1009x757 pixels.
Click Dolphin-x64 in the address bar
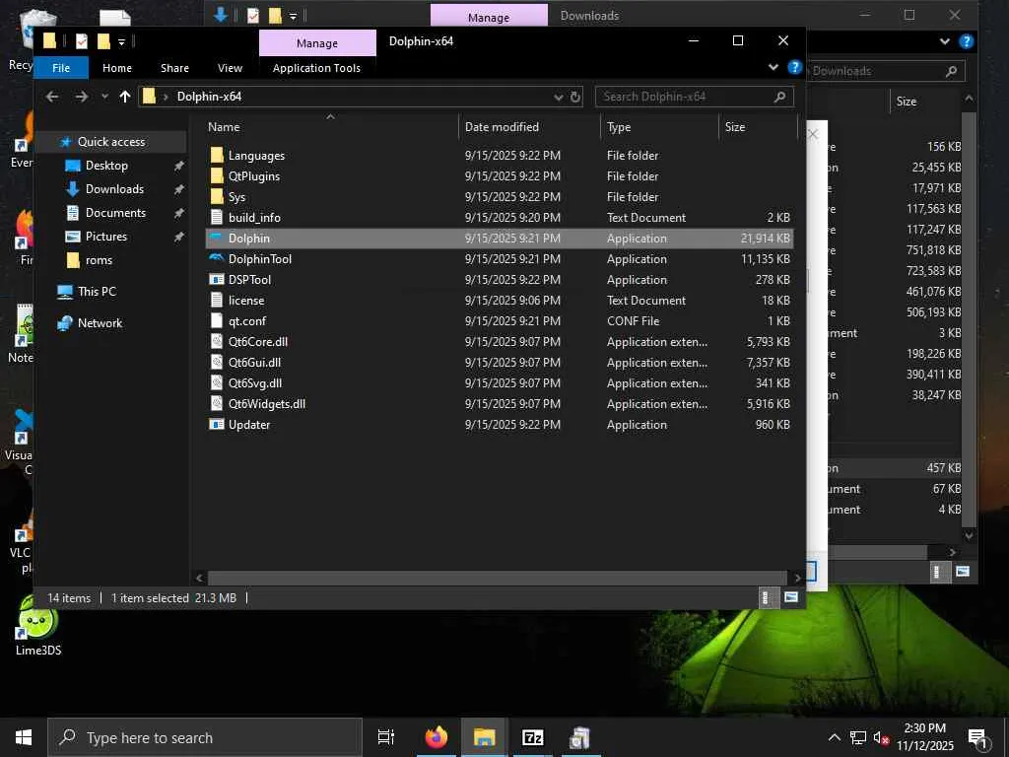click(209, 97)
